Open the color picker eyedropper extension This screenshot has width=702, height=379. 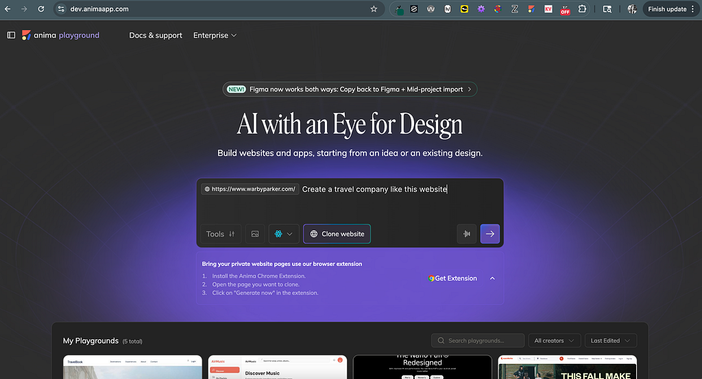click(x=398, y=9)
